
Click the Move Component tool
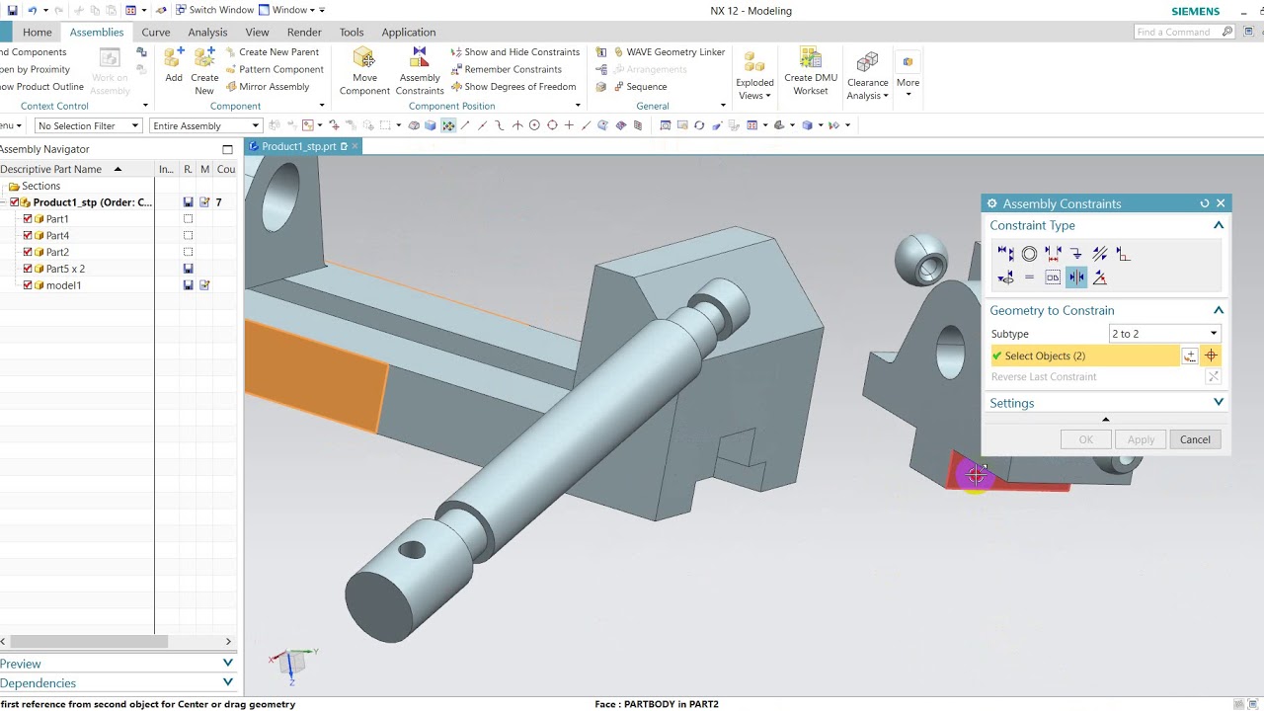pos(364,71)
